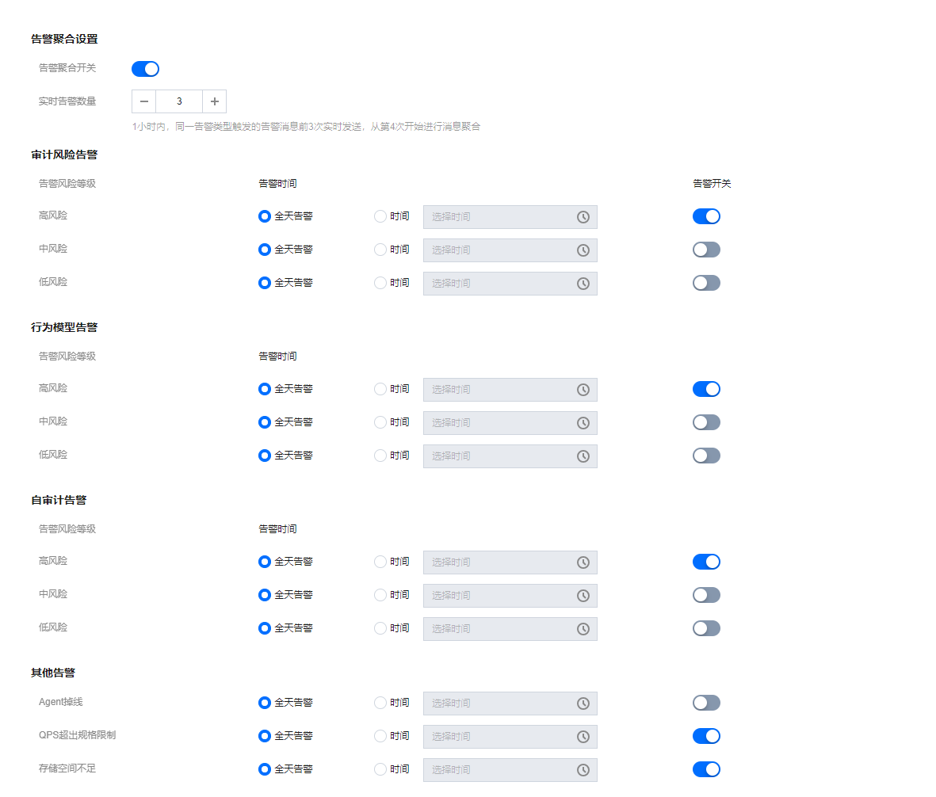This screenshot has width=936, height=797.
Task: Toggle the 告警聚合开关 switch
Action: [145, 69]
